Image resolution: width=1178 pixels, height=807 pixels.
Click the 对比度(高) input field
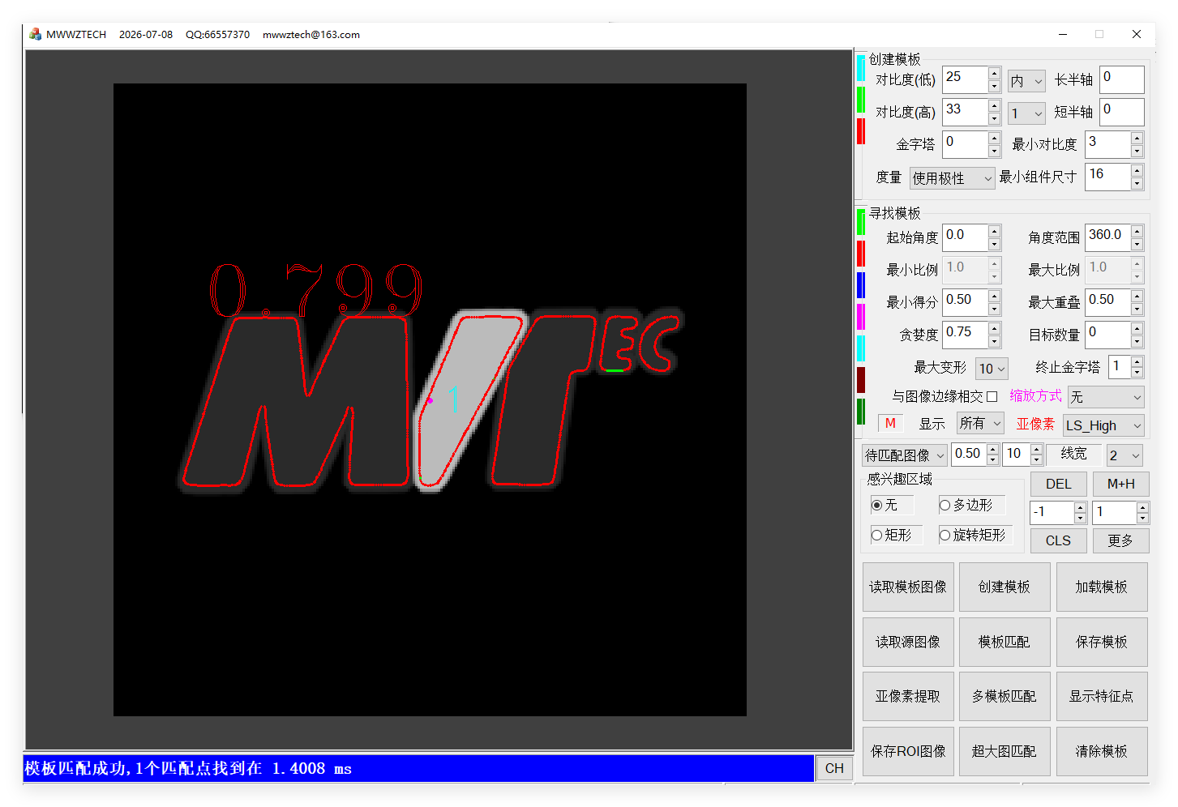coord(965,112)
